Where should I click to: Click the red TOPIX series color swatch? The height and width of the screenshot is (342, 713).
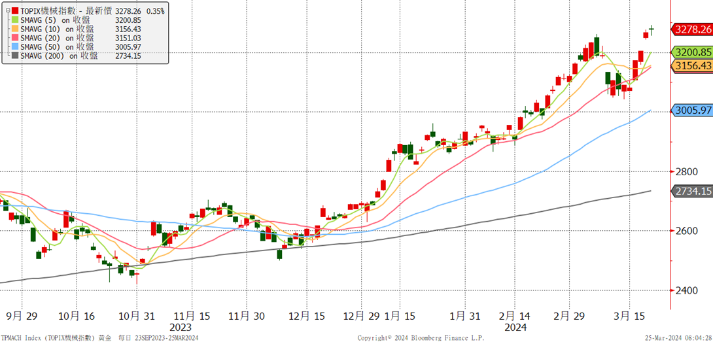click(16, 10)
